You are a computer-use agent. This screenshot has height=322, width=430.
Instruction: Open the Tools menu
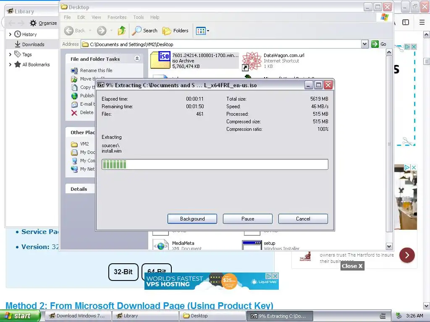coord(139,17)
